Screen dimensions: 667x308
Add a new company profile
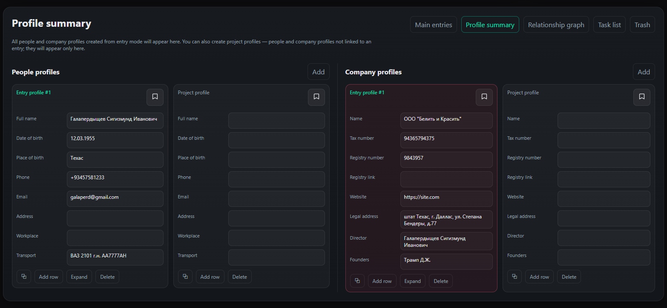click(644, 72)
